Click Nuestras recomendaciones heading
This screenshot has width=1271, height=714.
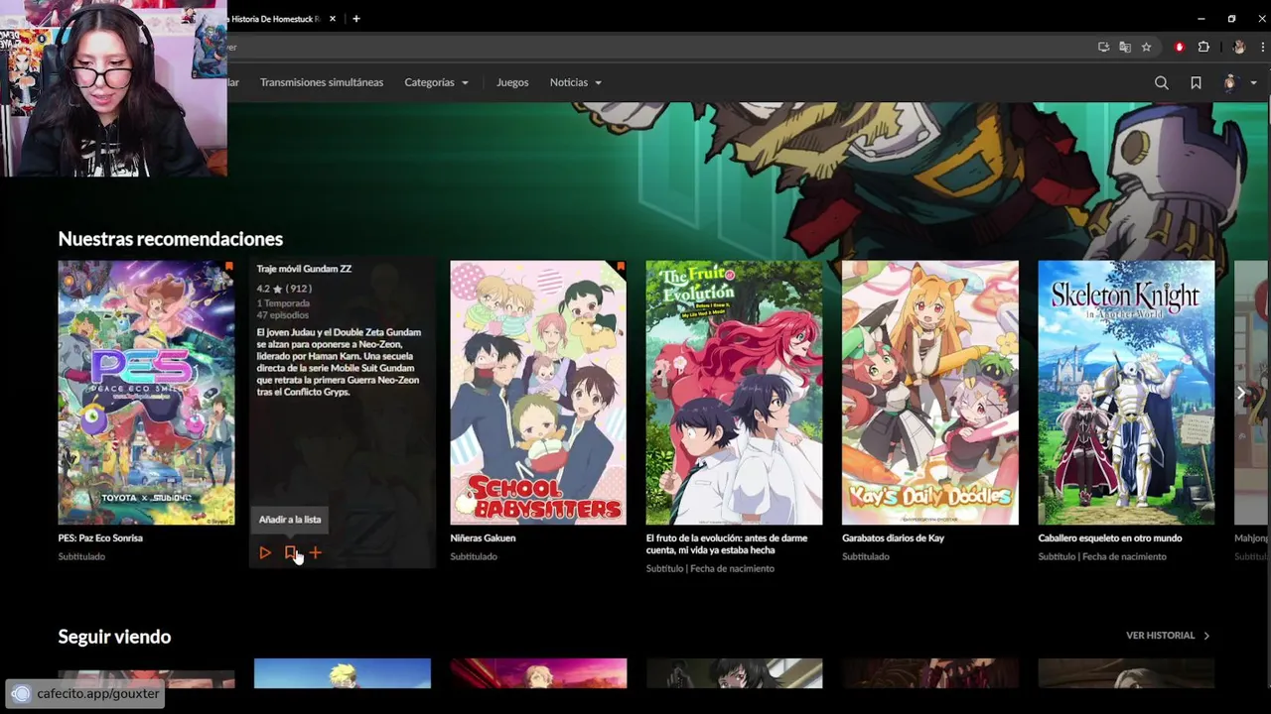click(x=171, y=239)
